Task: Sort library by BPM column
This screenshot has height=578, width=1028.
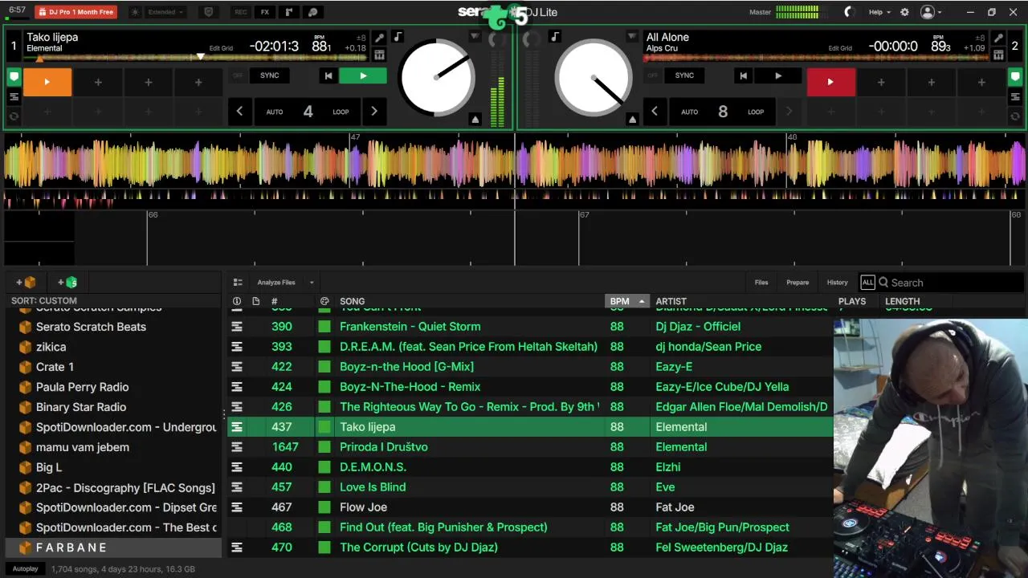Action: click(x=626, y=301)
